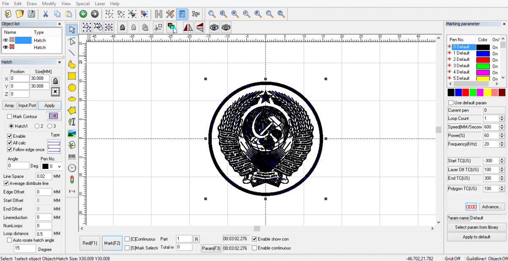This screenshot has width=508, height=261.
Task: Select the polygon drawing tool
Action: [72, 110]
